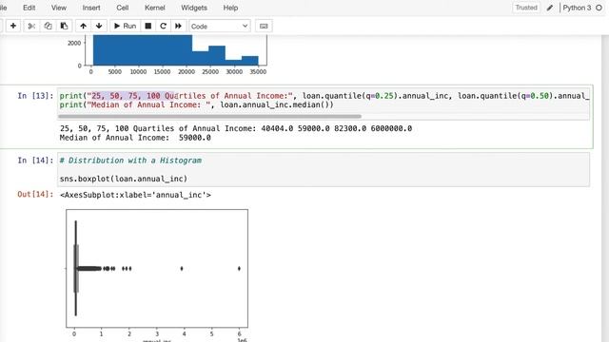Move selected cell up arrow
The width and height of the screenshot is (609, 342).
click(x=83, y=26)
